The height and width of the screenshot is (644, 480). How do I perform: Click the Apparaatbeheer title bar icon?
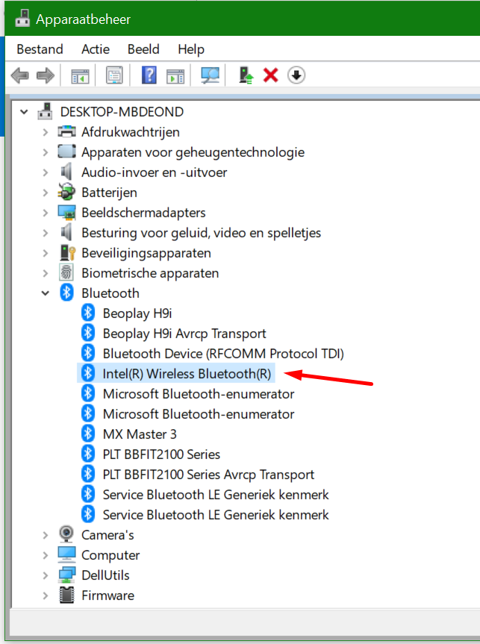point(22,18)
